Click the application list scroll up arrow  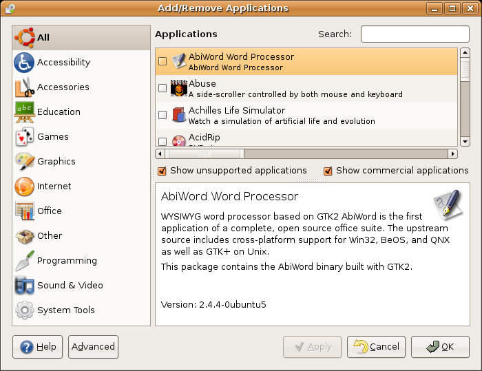pos(465,52)
